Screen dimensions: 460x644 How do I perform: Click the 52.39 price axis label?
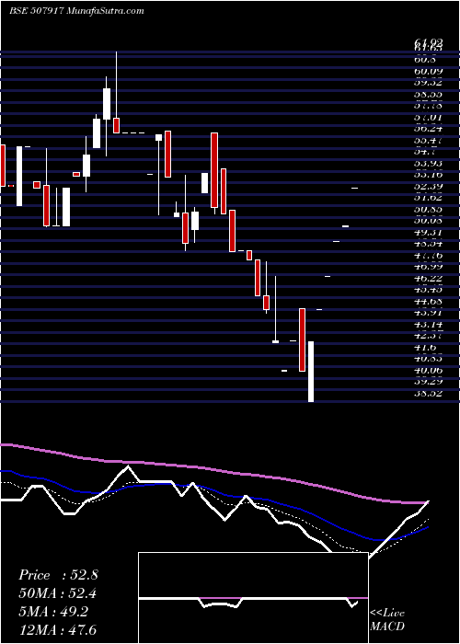click(429, 186)
